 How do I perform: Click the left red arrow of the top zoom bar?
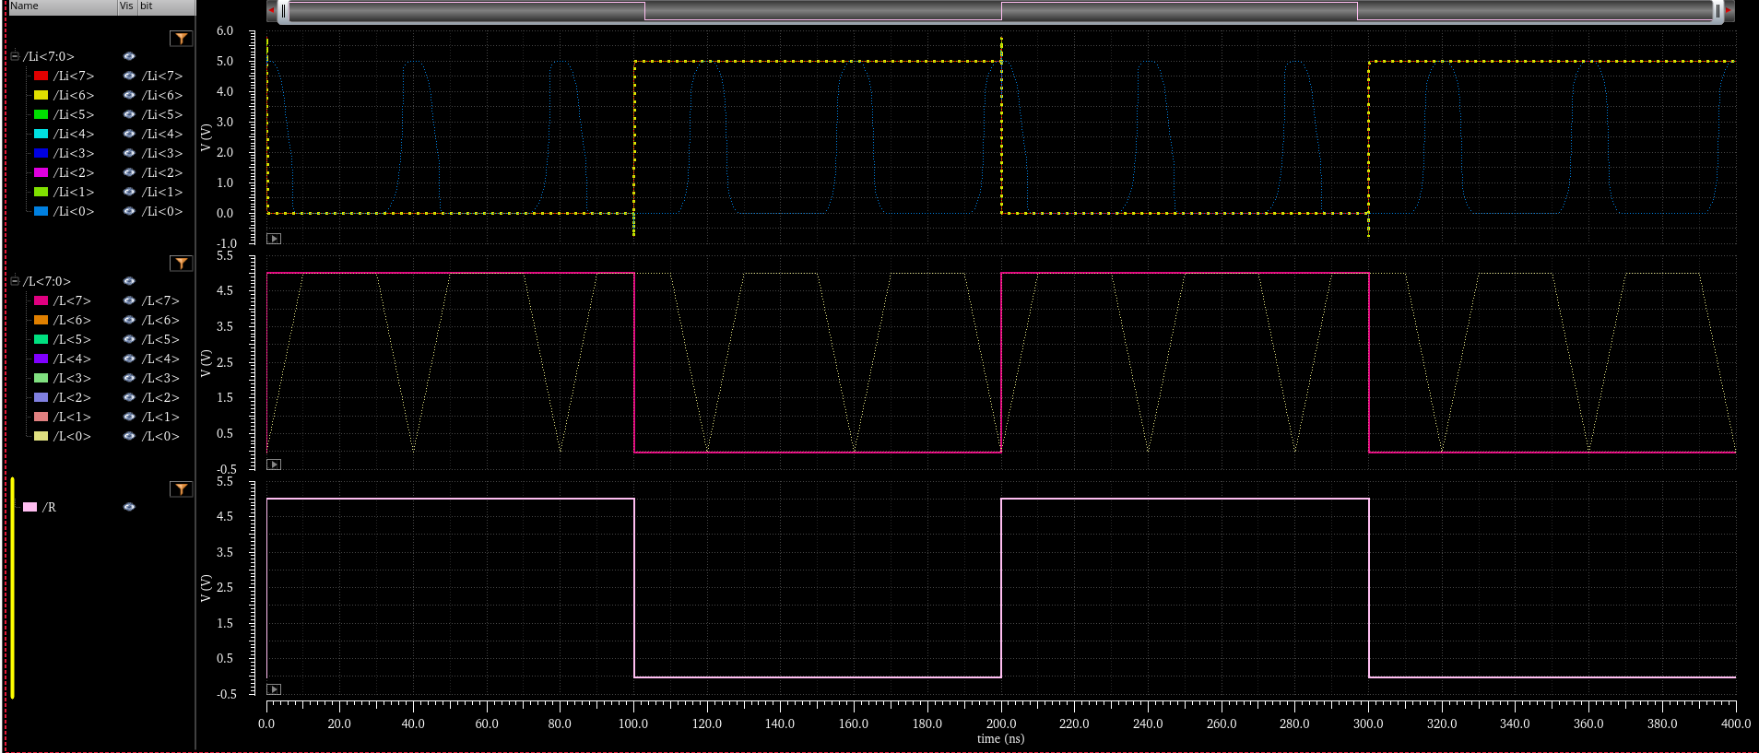[272, 10]
